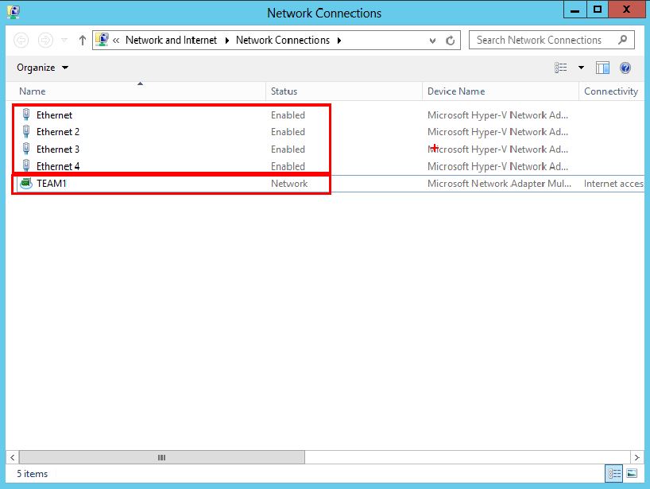Expand the change view options arrow
Image resolution: width=650 pixels, height=489 pixels.
coord(581,68)
